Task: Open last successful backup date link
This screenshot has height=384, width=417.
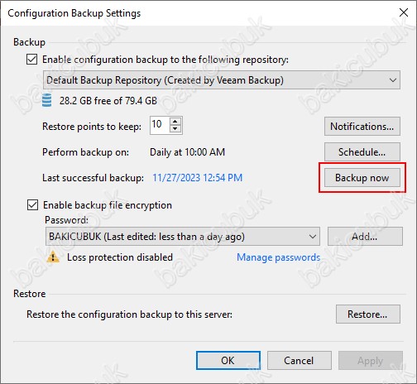Action: [198, 178]
